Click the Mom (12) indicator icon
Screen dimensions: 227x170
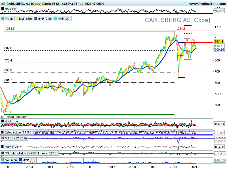click(x=3, y=147)
